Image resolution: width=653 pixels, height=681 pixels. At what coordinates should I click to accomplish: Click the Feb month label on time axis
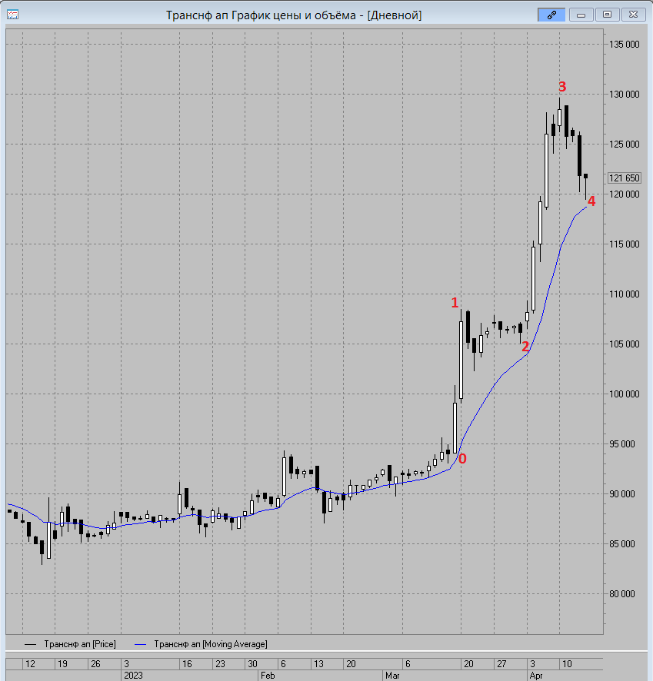click(x=268, y=676)
